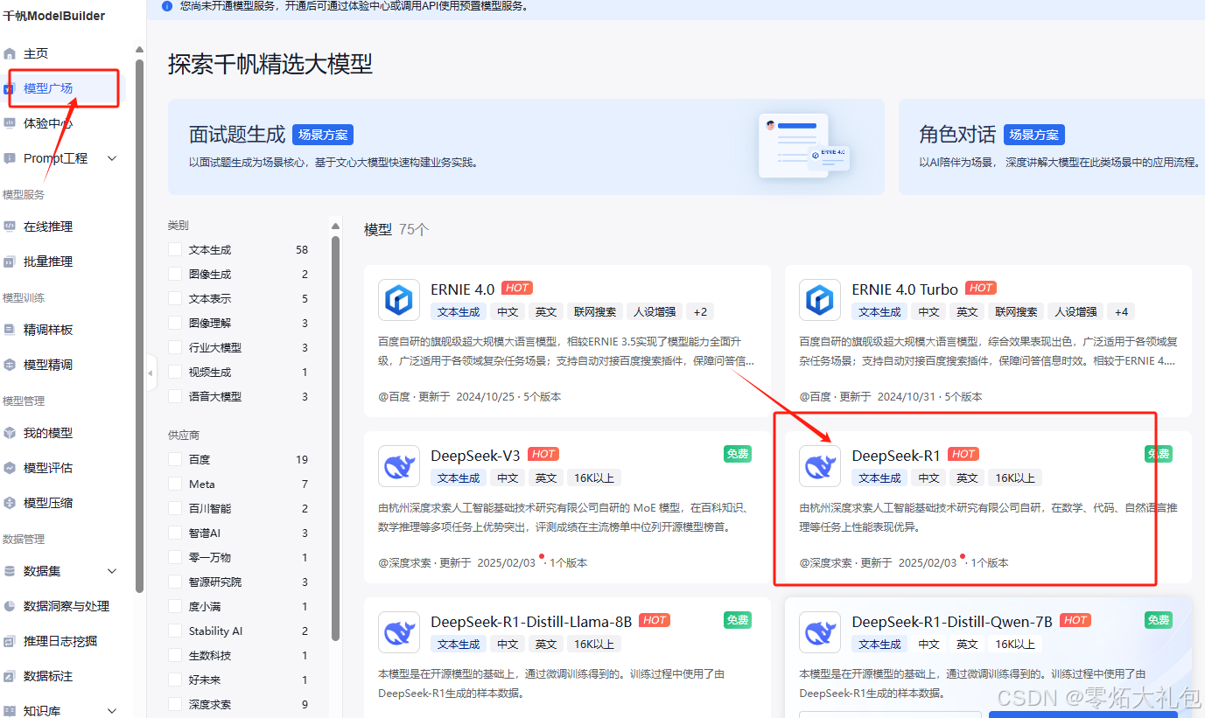The height and width of the screenshot is (718, 1205).
Task: Click the 模型压缩 sidebar icon
Action: pos(10,503)
